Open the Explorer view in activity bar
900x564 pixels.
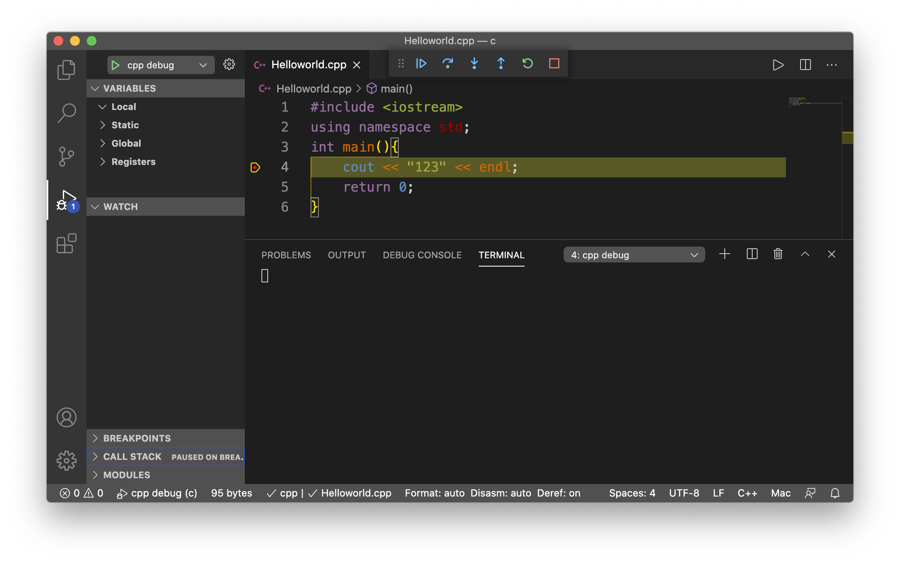coord(66,70)
